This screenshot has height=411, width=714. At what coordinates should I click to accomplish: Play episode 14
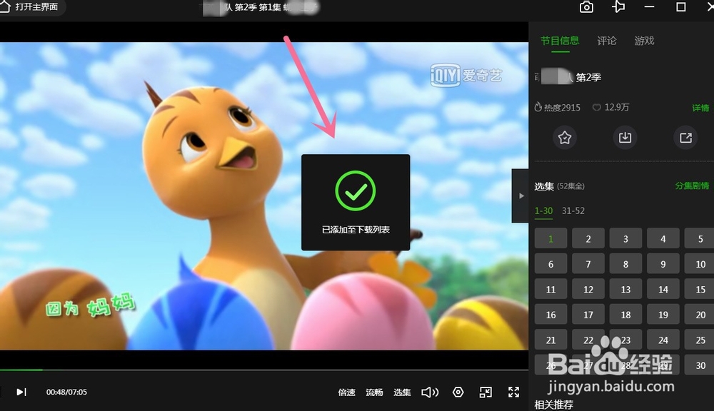663,290
